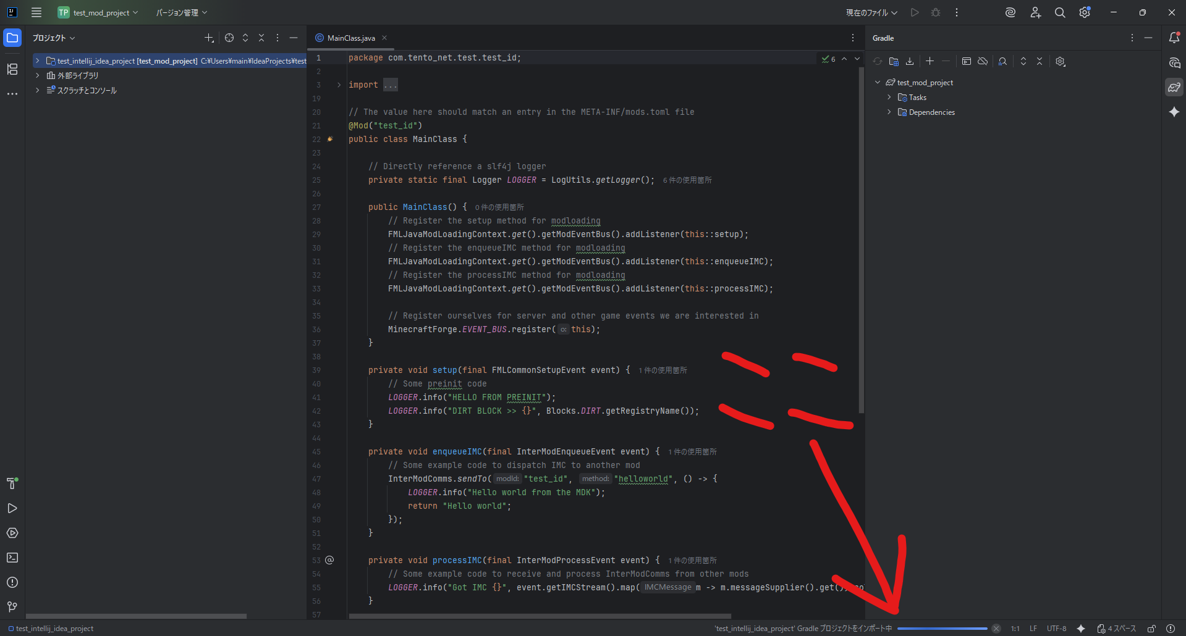Click LF line separator in status bar
The height and width of the screenshot is (636, 1186).
tap(1033, 629)
